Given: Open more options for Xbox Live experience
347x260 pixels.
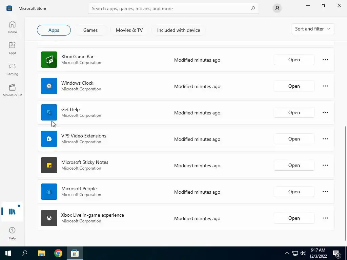Looking at the screenshot, I should pos(325,218).
